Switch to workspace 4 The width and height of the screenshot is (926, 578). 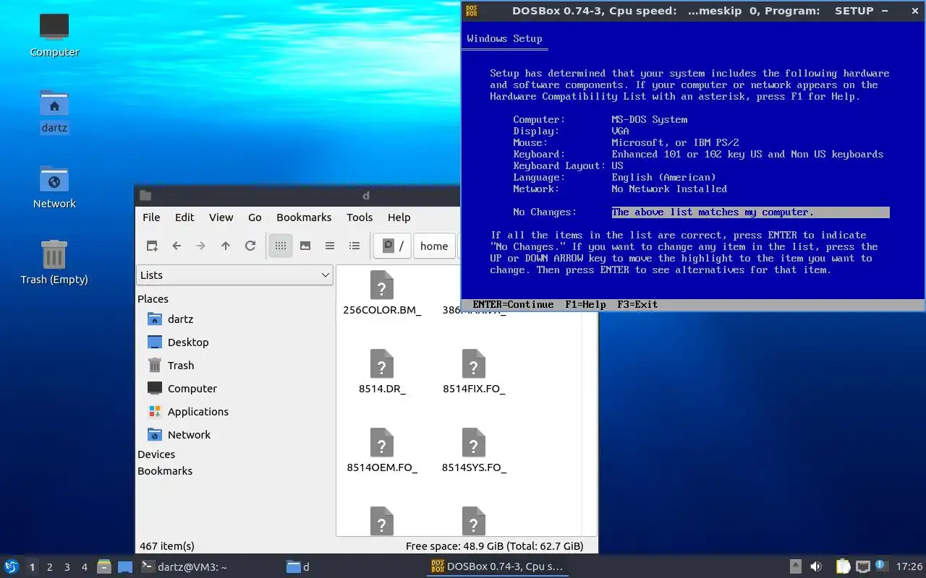click(84, 567)
